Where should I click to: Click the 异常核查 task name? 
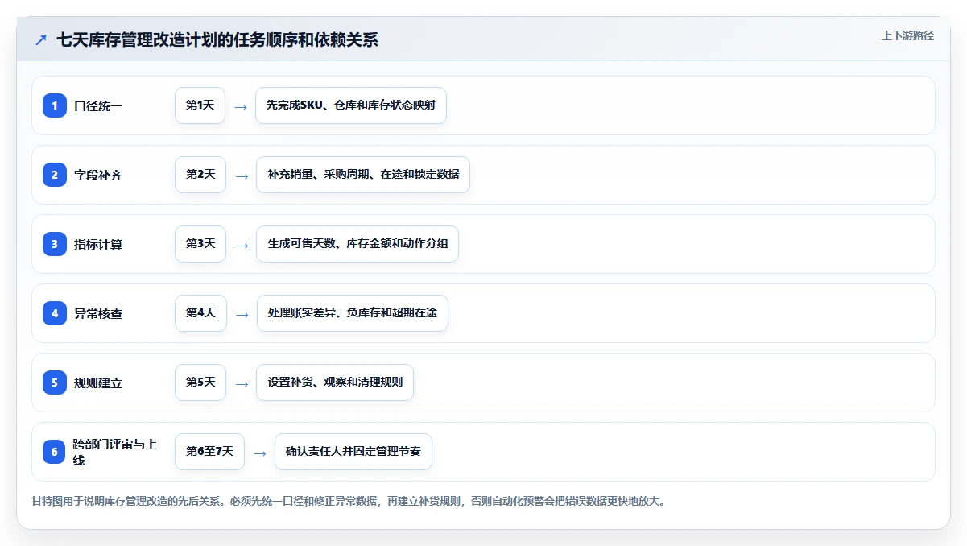(x=98, y=314)
